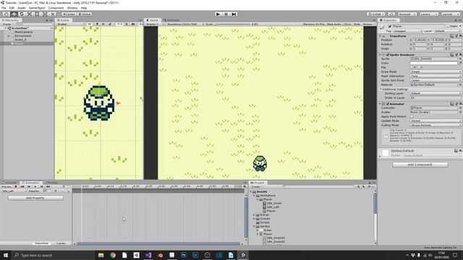Go to previous keyframe in Animation
Viewport: 463px width, 260px height.
(x=29, y=186)
